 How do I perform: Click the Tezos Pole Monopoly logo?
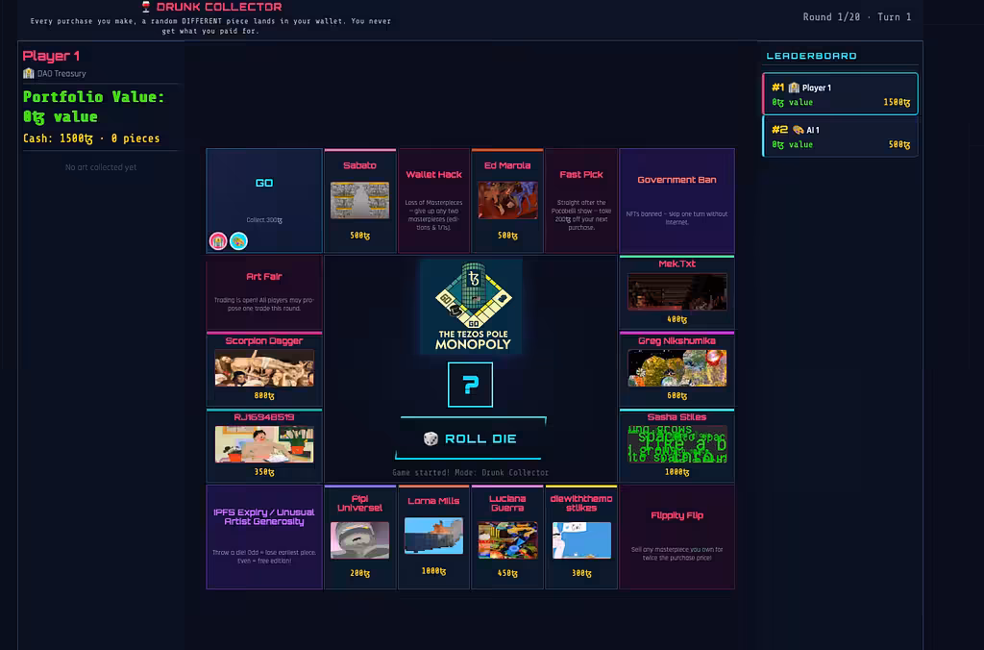coord(471,307)
